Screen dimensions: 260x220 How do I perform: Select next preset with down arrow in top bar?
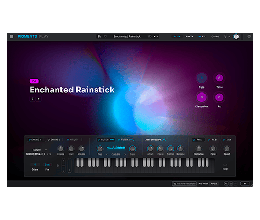[x=157, y=36]
